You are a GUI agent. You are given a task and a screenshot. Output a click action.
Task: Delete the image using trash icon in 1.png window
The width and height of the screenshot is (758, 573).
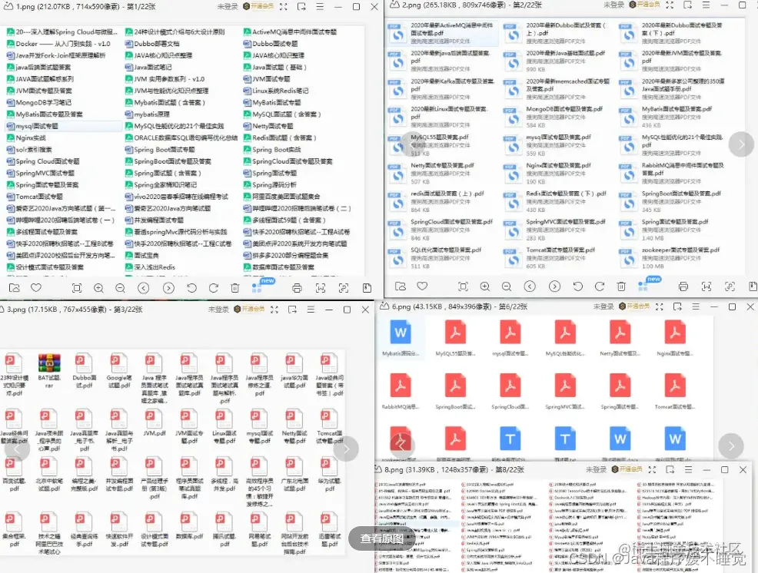pos(235,288)
